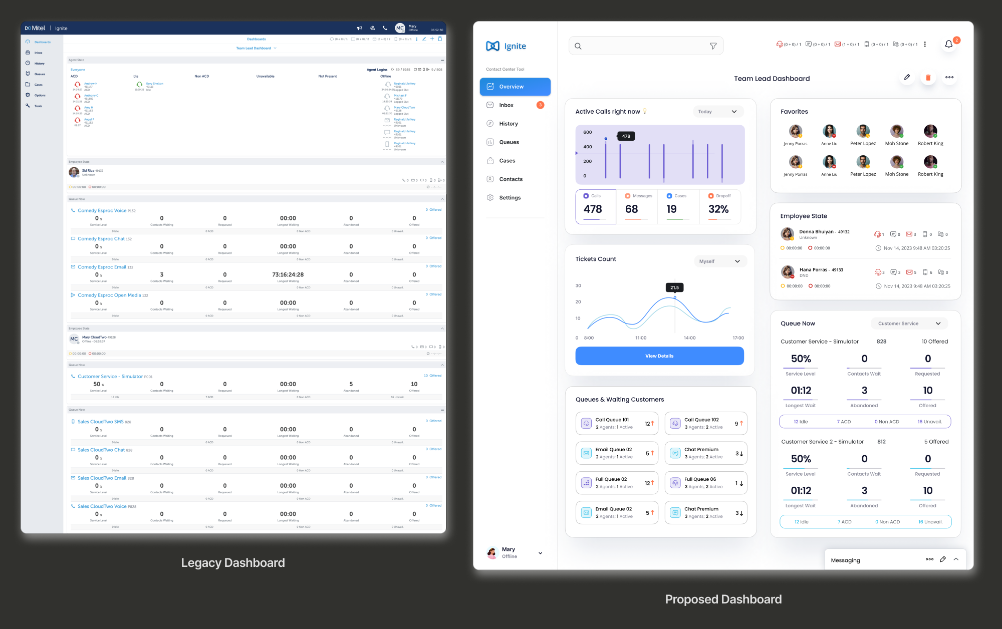
Task: Open the Today period dropdown
Action: click(717, 112)
